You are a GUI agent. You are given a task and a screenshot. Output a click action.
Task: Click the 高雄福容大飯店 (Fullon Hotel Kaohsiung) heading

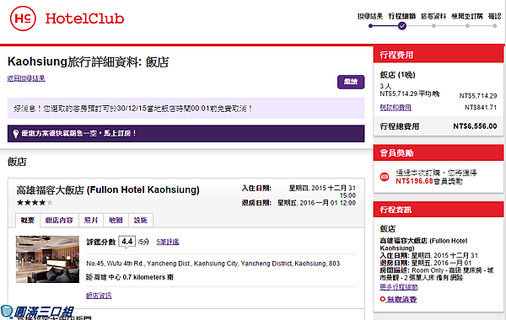click(108, 189)
